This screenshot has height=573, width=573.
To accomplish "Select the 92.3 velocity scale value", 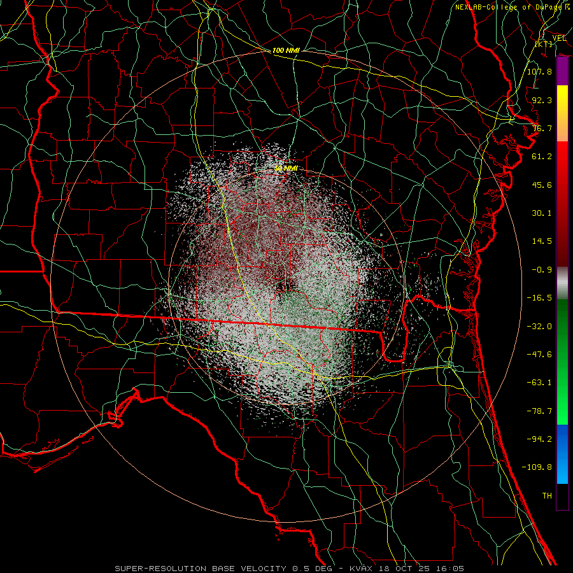I will tap(542, 100).
